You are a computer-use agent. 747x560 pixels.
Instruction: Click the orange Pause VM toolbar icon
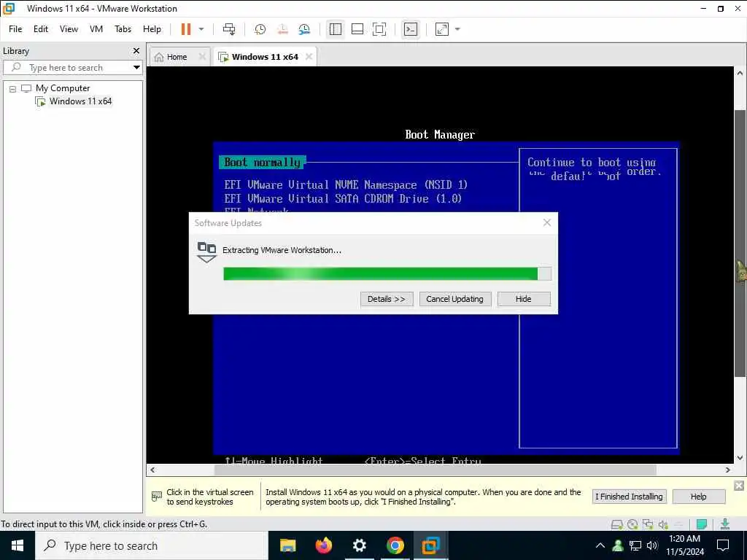(186, 29)
